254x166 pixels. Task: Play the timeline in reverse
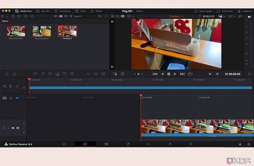pos(162,74)
